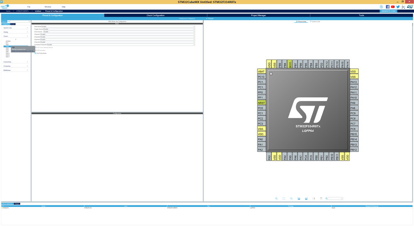Select the PB15 pin on the chip
414x226 pixels.
[x=354, y=134]
